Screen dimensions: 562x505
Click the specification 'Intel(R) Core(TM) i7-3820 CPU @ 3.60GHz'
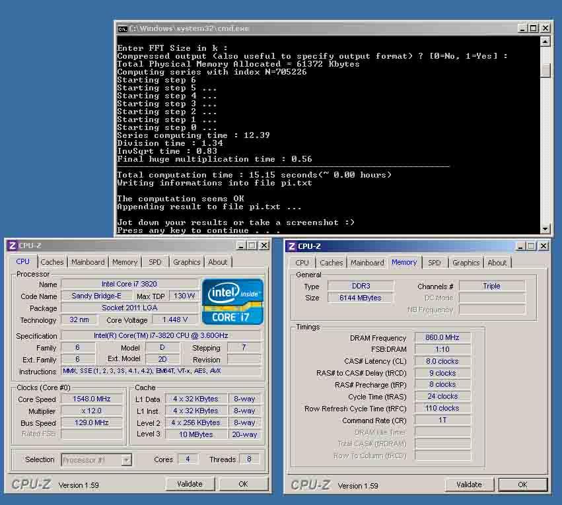click(161, 335)
